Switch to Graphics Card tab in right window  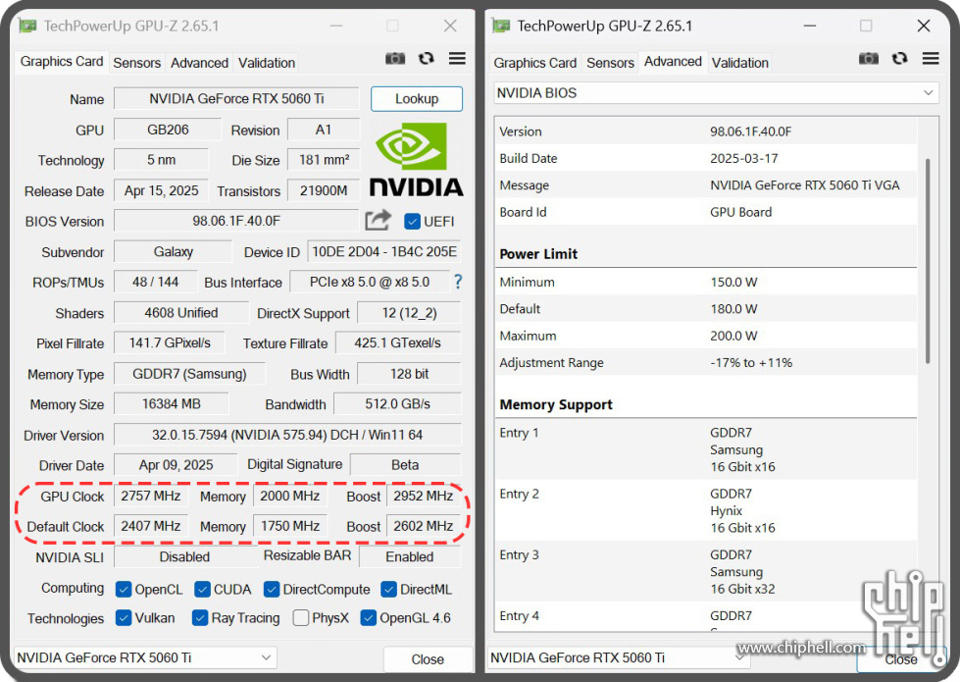[x=535, y=63]
